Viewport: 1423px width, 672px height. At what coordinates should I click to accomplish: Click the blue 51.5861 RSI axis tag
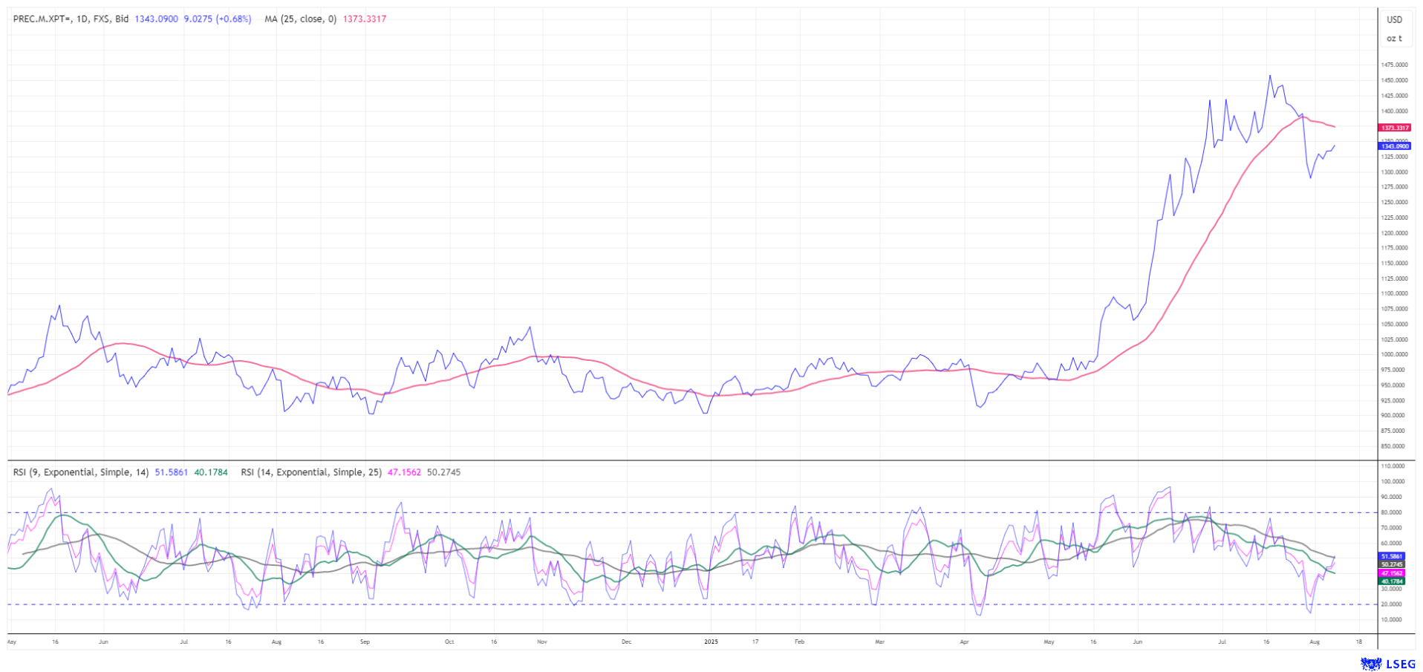tap(1392, 556)
